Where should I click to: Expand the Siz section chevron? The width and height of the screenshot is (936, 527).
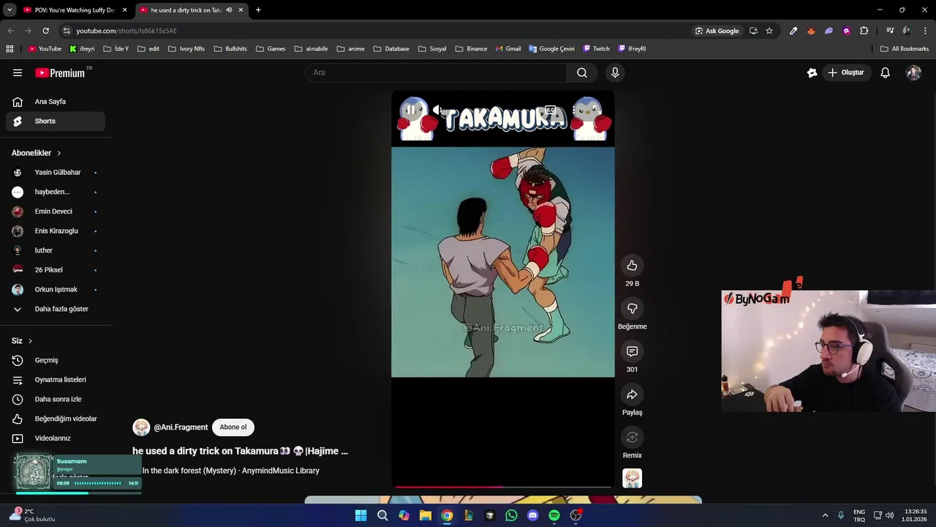point(30,341)
